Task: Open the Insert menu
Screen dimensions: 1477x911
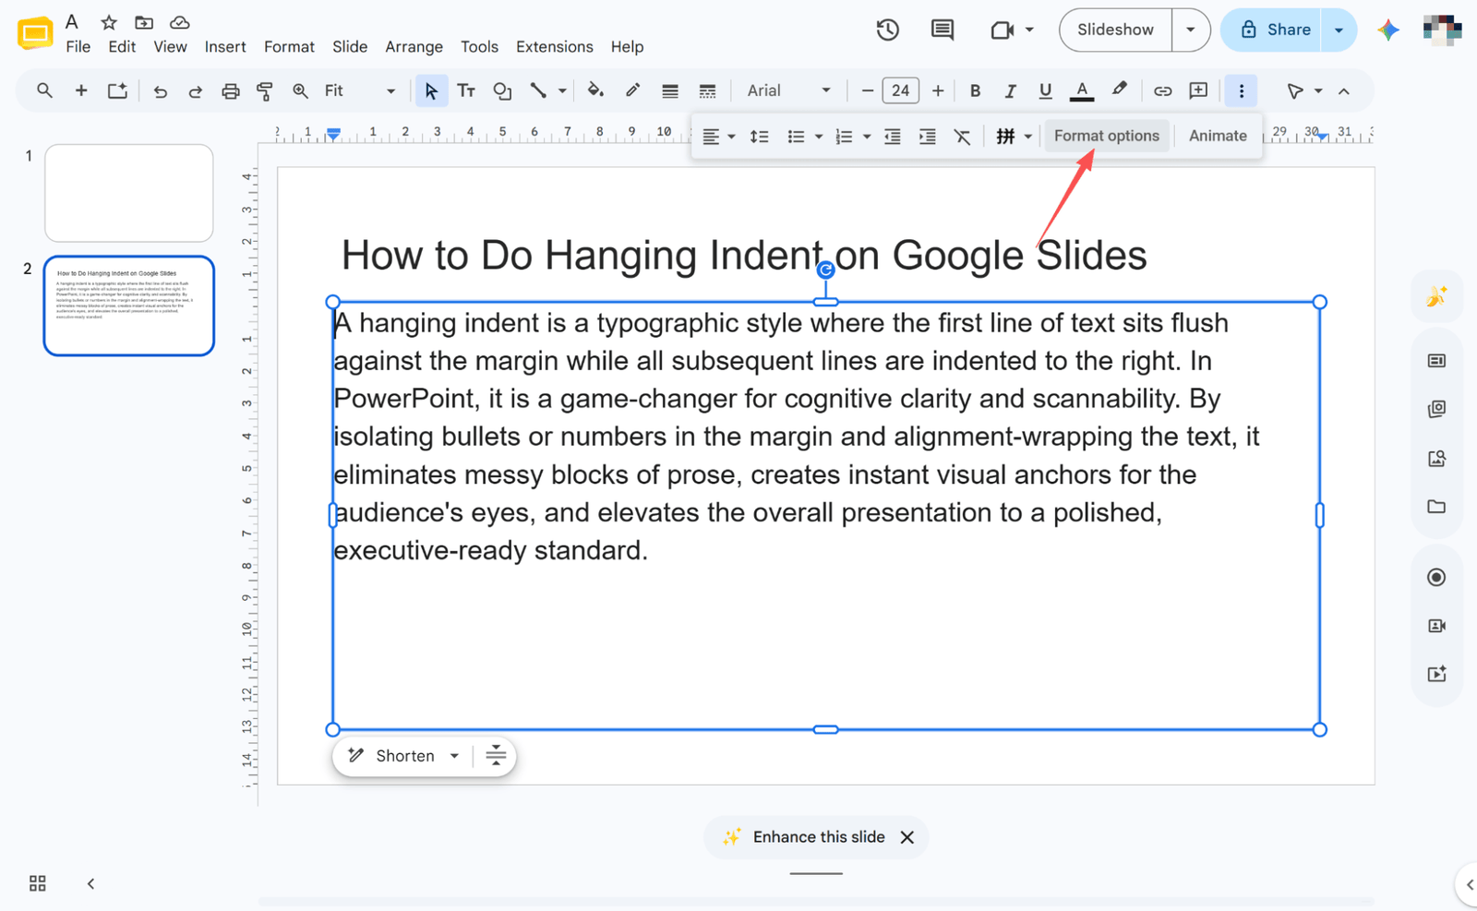Action: pyautogui.click(x=225, y=47)
